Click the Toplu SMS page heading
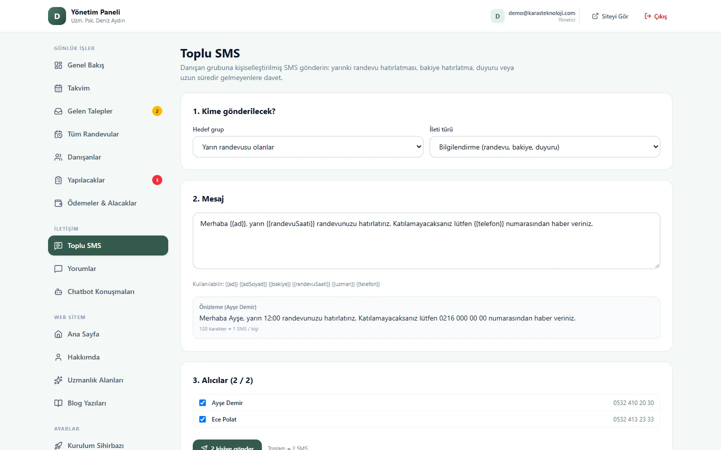The height and width of the screenshot is (450, 721). coord(210,53)
